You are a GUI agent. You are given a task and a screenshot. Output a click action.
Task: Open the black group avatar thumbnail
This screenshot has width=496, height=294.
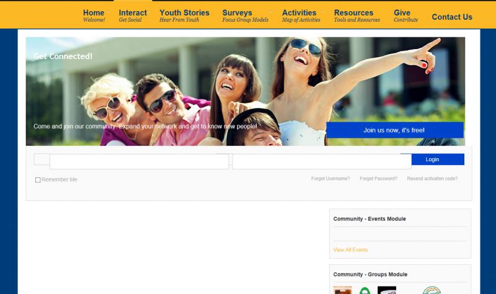click(387, 290)
